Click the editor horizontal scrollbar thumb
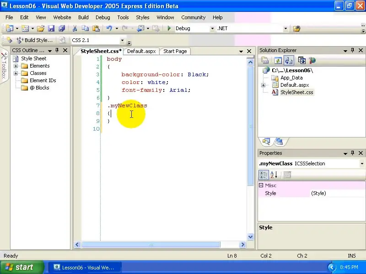Screen dimensions: 366x274 click(x=151, y=244)
